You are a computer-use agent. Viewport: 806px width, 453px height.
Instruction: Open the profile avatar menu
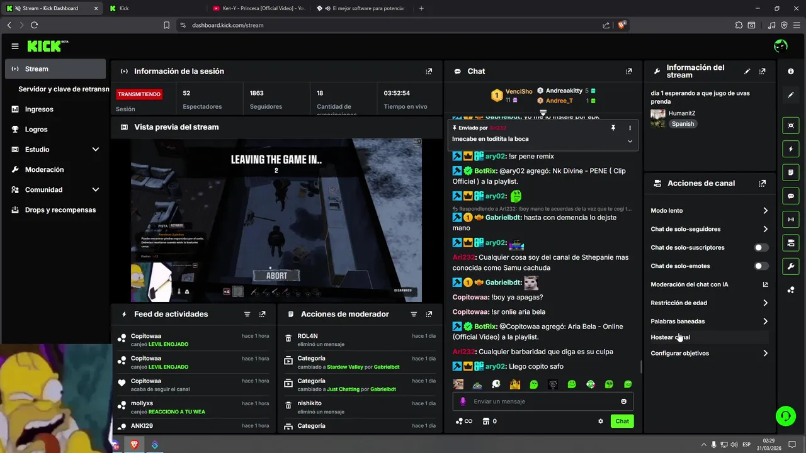(781, 46)
